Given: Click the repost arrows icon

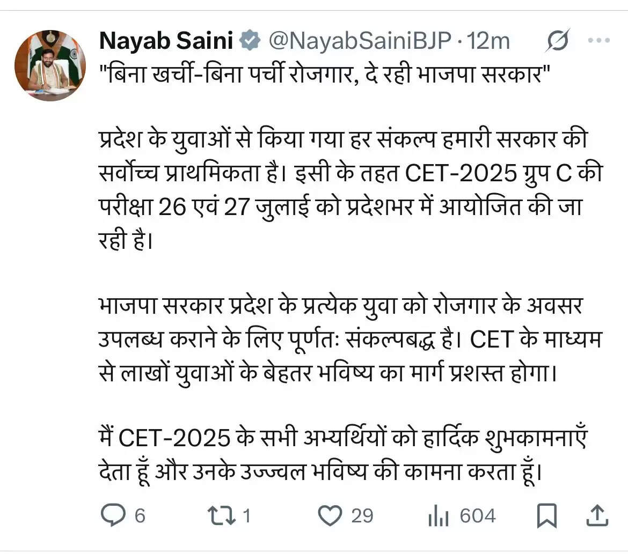Looking at the screenshot, I should (x=221, y=516).
